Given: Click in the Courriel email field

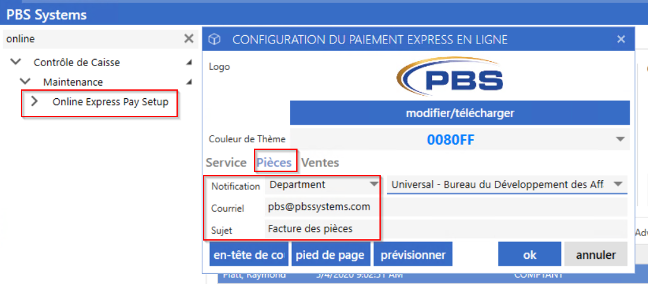Looking at the screenshot, I should tap(446, 207).
